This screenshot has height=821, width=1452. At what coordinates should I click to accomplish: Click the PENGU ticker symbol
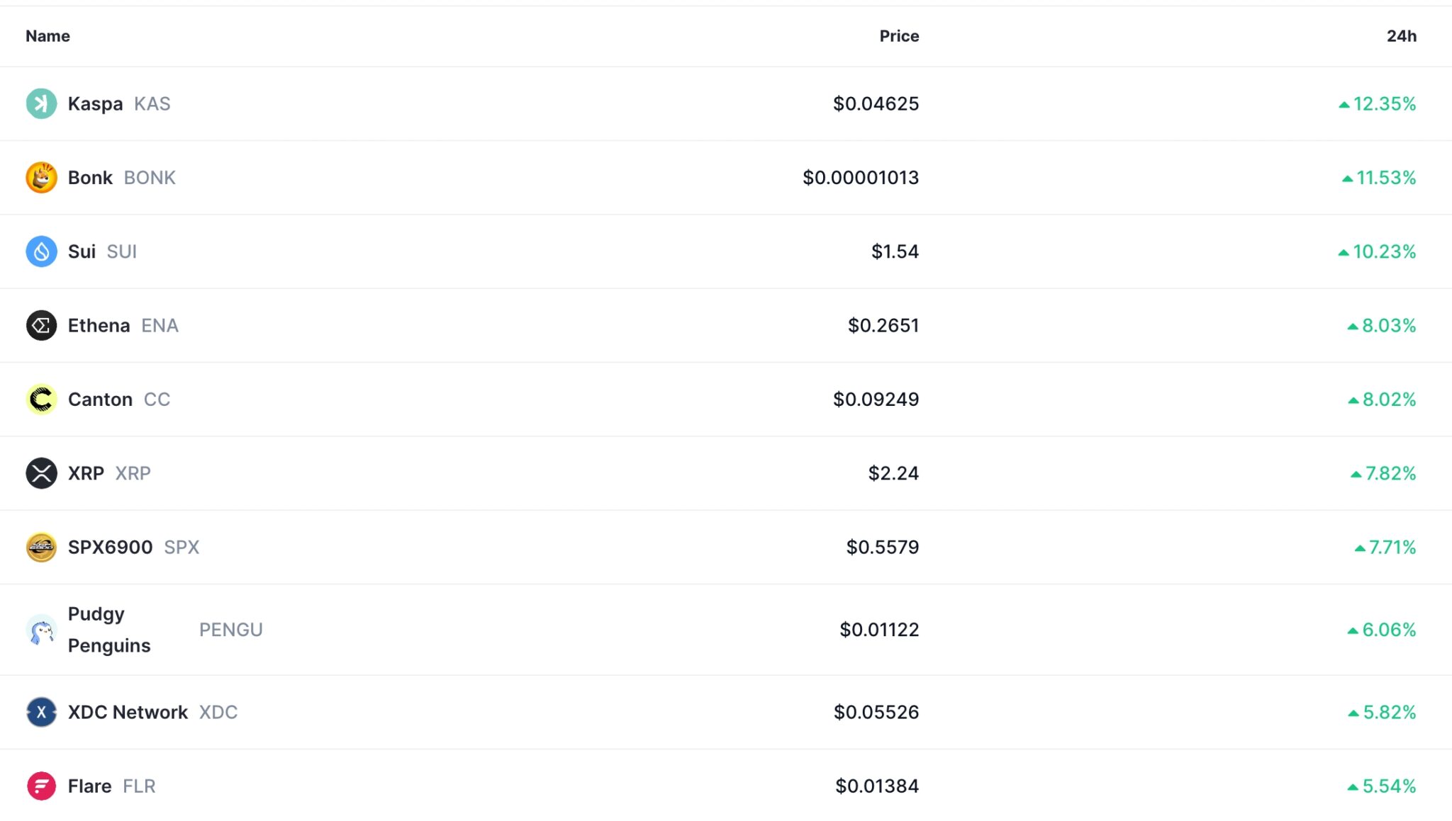coord(230,630)
